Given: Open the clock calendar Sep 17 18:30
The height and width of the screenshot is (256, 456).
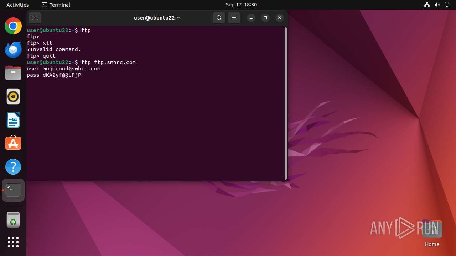Looking at the screenshot, I should 241,5.
